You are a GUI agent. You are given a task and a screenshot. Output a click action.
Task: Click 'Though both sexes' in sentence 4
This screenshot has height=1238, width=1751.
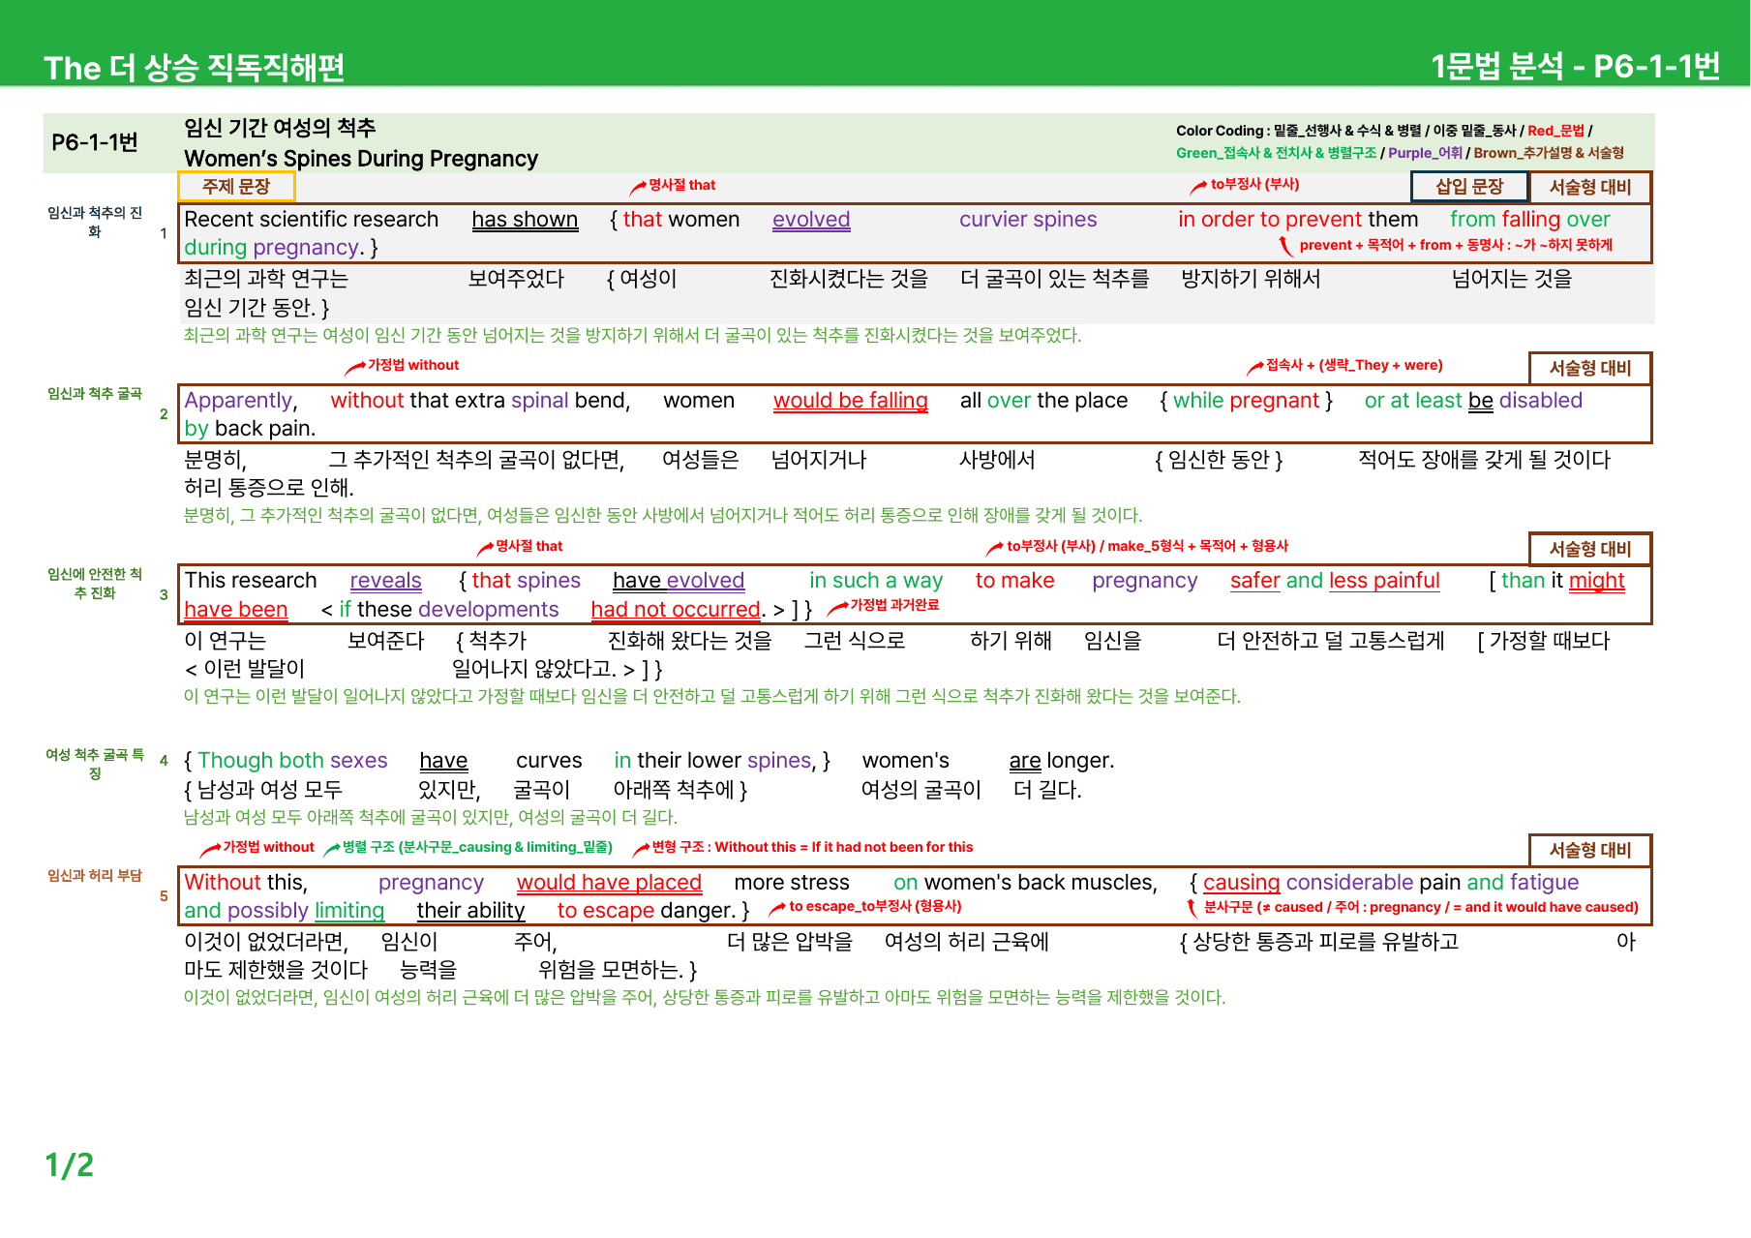pos(292,761)
